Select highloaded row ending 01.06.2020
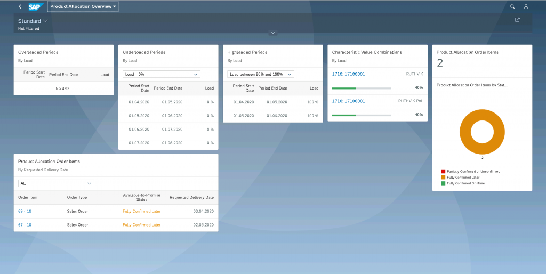546x274 pixels. click(x=272, y=116)
